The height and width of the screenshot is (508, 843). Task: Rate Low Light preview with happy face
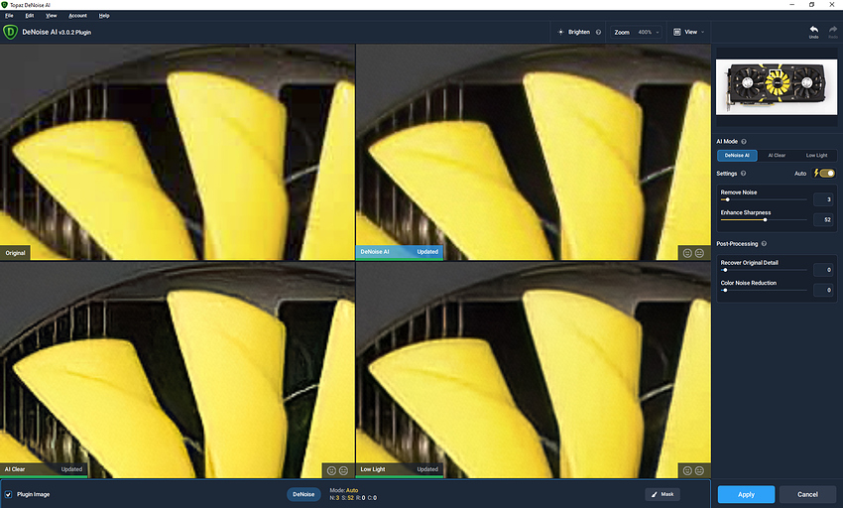687,470
